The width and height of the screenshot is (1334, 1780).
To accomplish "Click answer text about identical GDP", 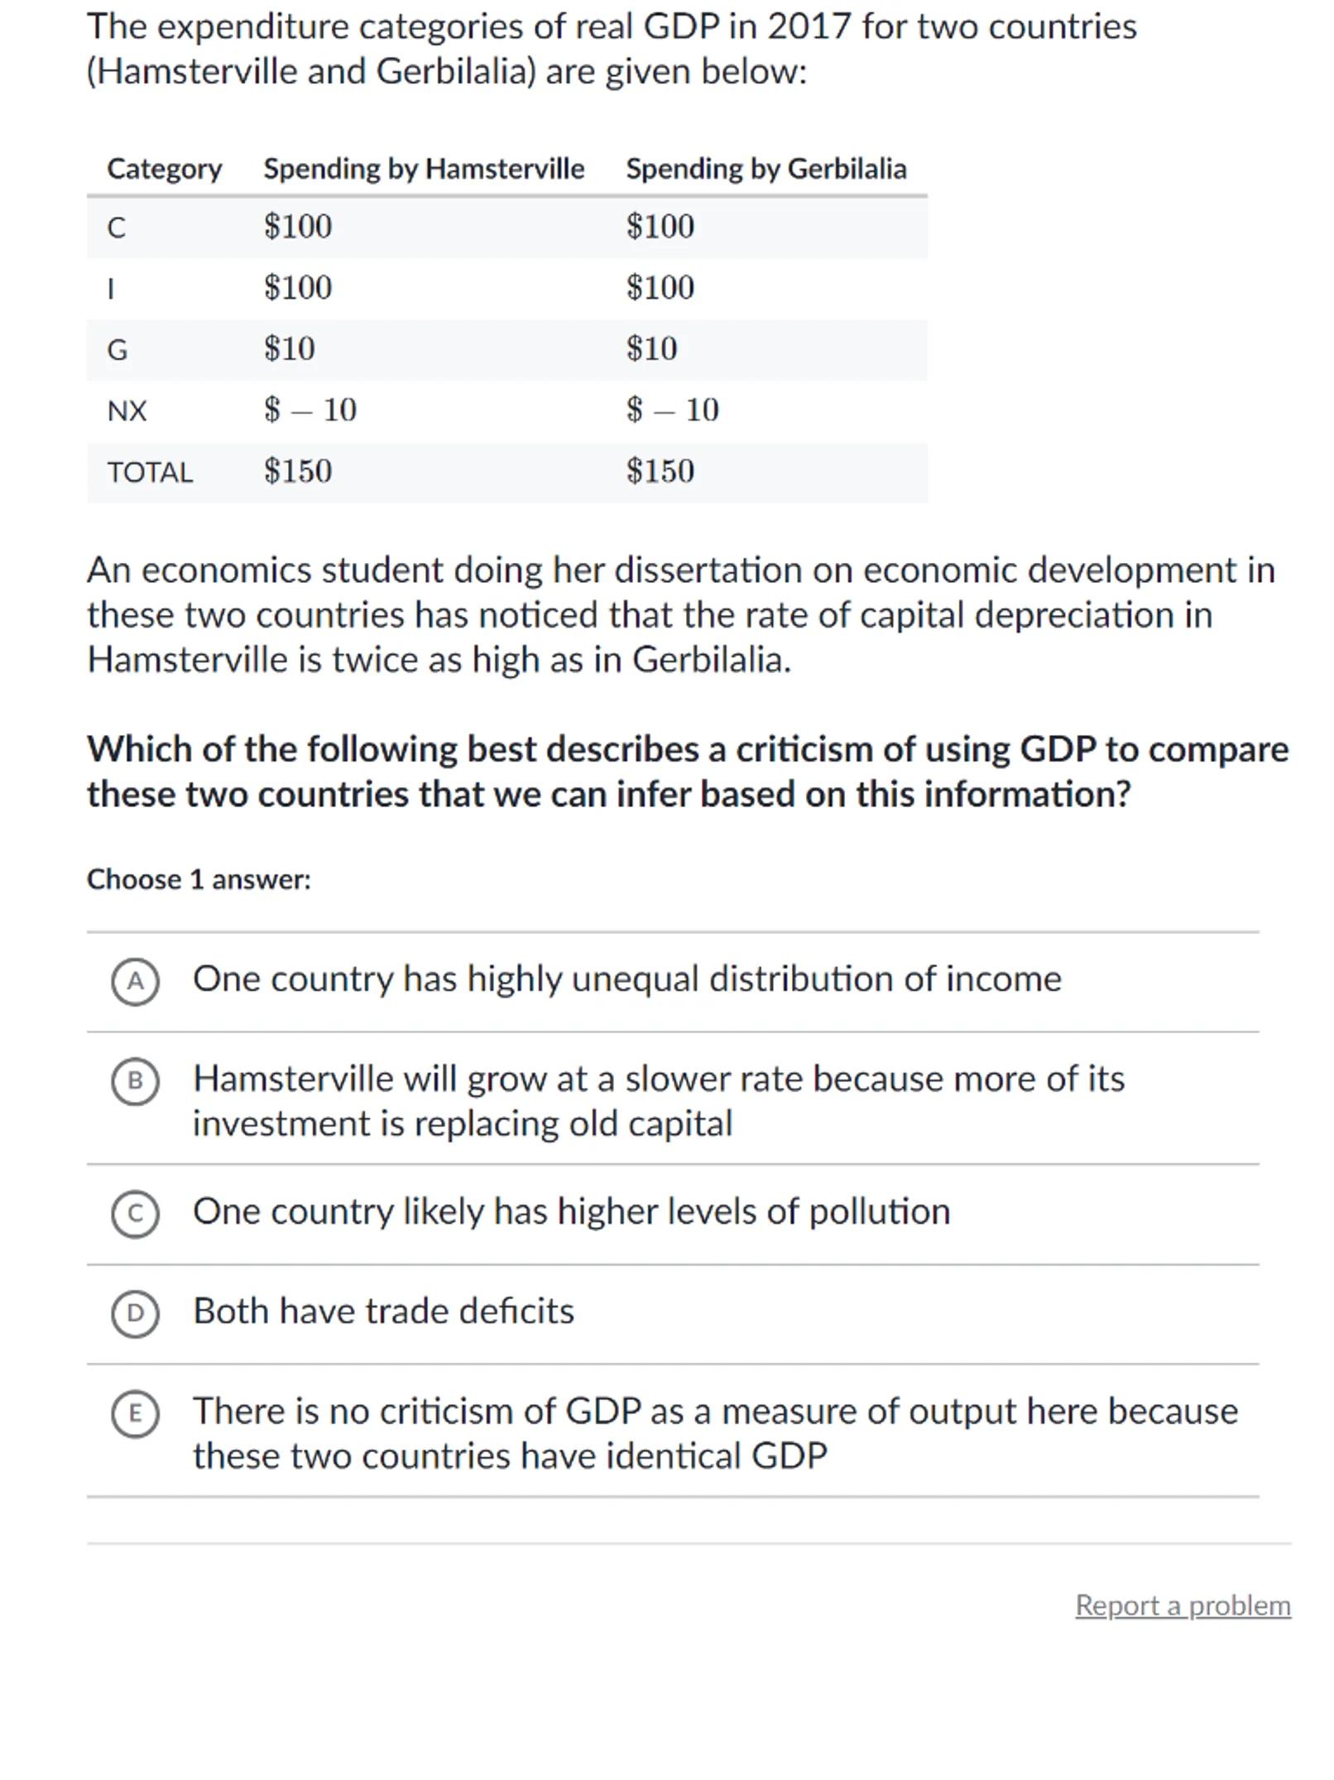I will click(714, 1433).
